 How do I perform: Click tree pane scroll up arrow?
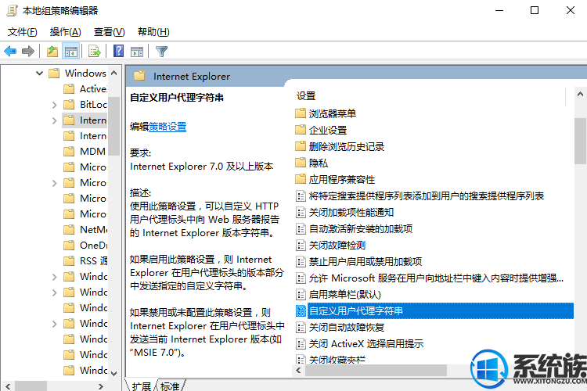coord(114,73)
